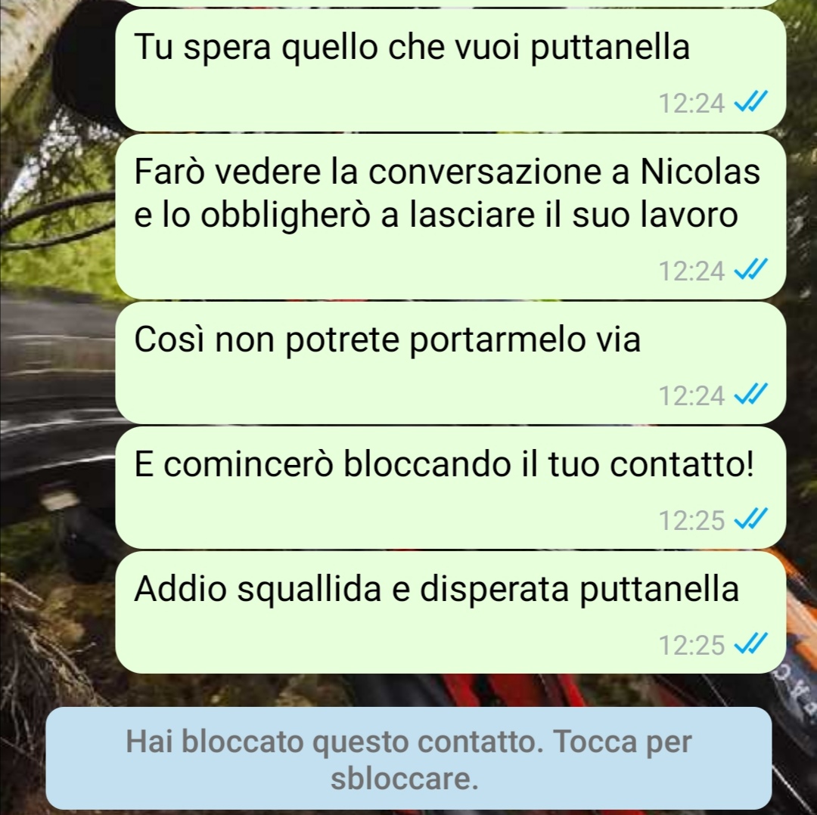
Task: Select the 'Farò vedere la conversazione a Nicolas' message
Action: point(451,217)
